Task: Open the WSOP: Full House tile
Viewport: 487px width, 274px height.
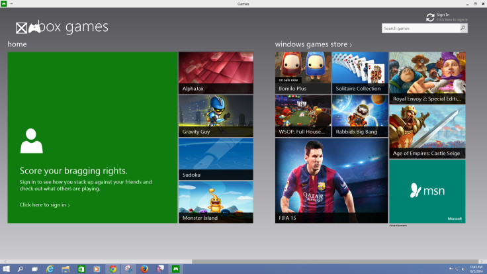Action: [x=303, y=116]
